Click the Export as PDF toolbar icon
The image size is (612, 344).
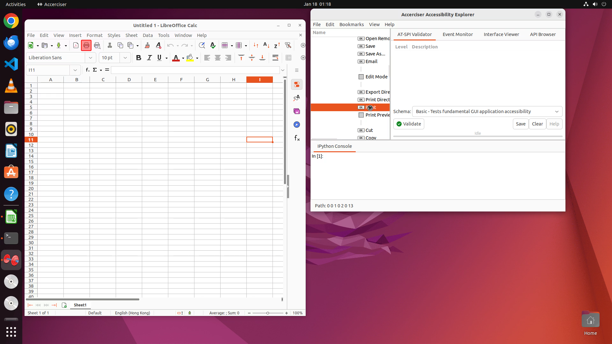(76, 46)
